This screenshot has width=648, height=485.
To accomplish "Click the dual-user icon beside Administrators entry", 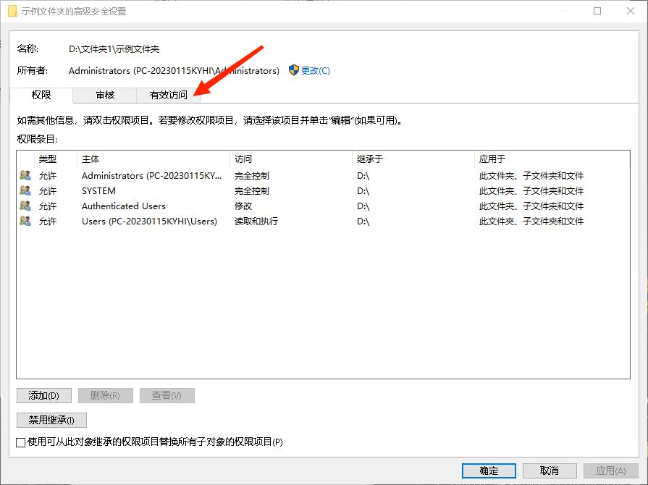I will pyautogui.click(x=23, y=175).
